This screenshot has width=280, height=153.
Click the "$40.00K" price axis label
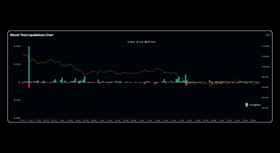[265, 98]
